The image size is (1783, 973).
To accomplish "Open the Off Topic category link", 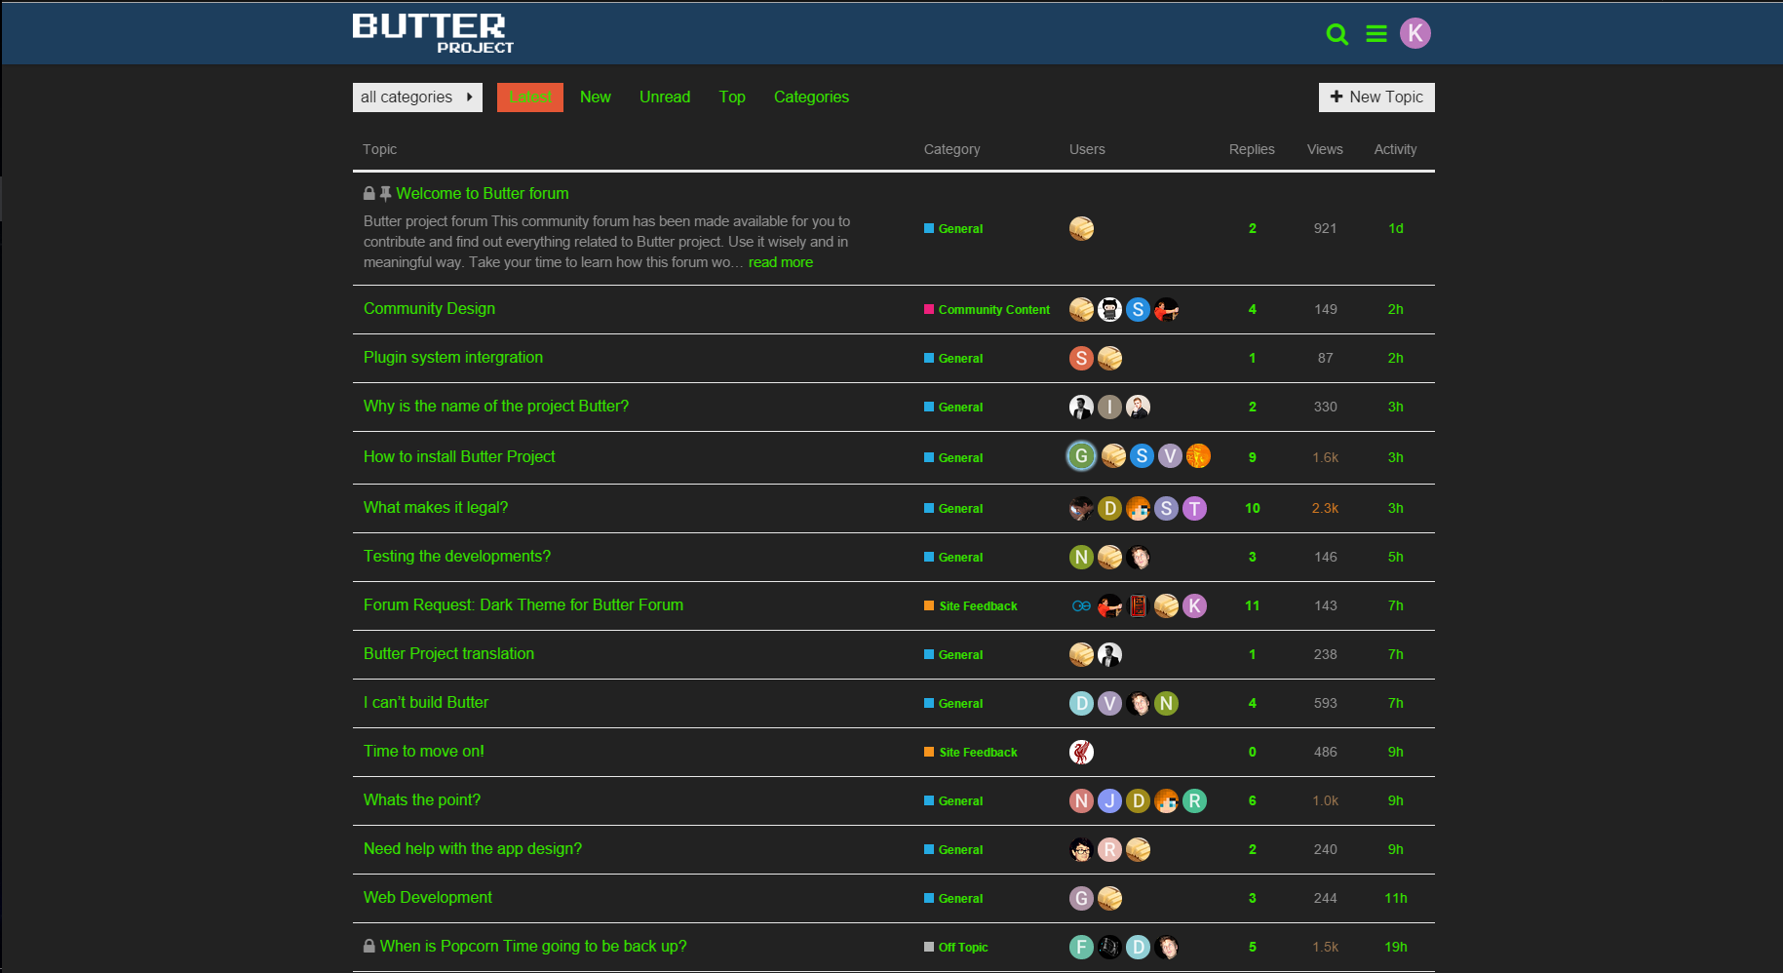I will [x=956, y=948].
